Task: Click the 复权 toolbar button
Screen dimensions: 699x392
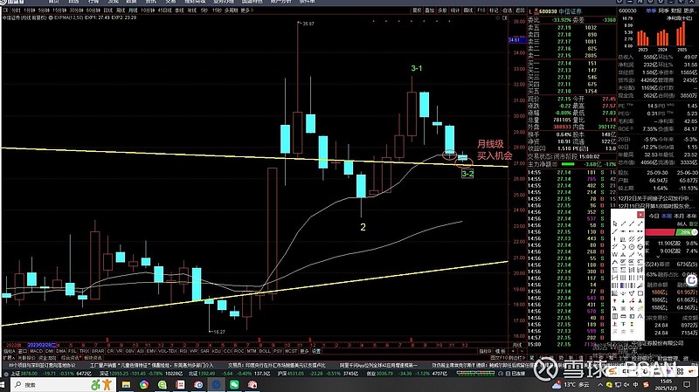Action: [417, 10]
